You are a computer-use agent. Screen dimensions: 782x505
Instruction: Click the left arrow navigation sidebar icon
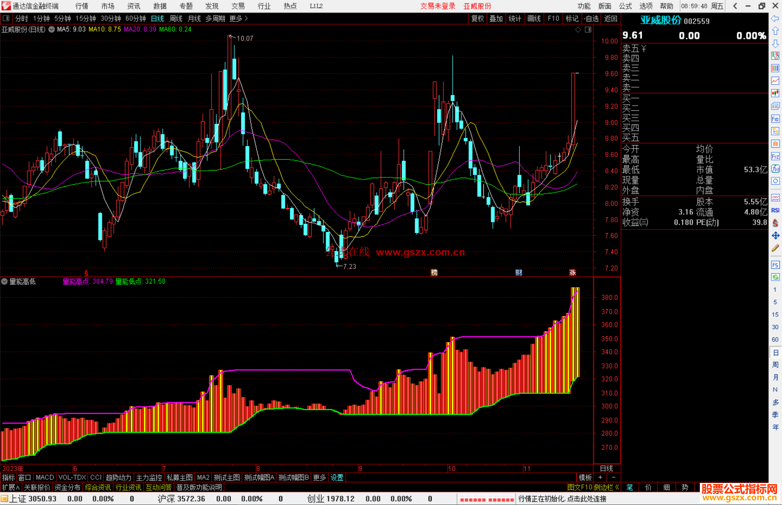click(775, 18)
